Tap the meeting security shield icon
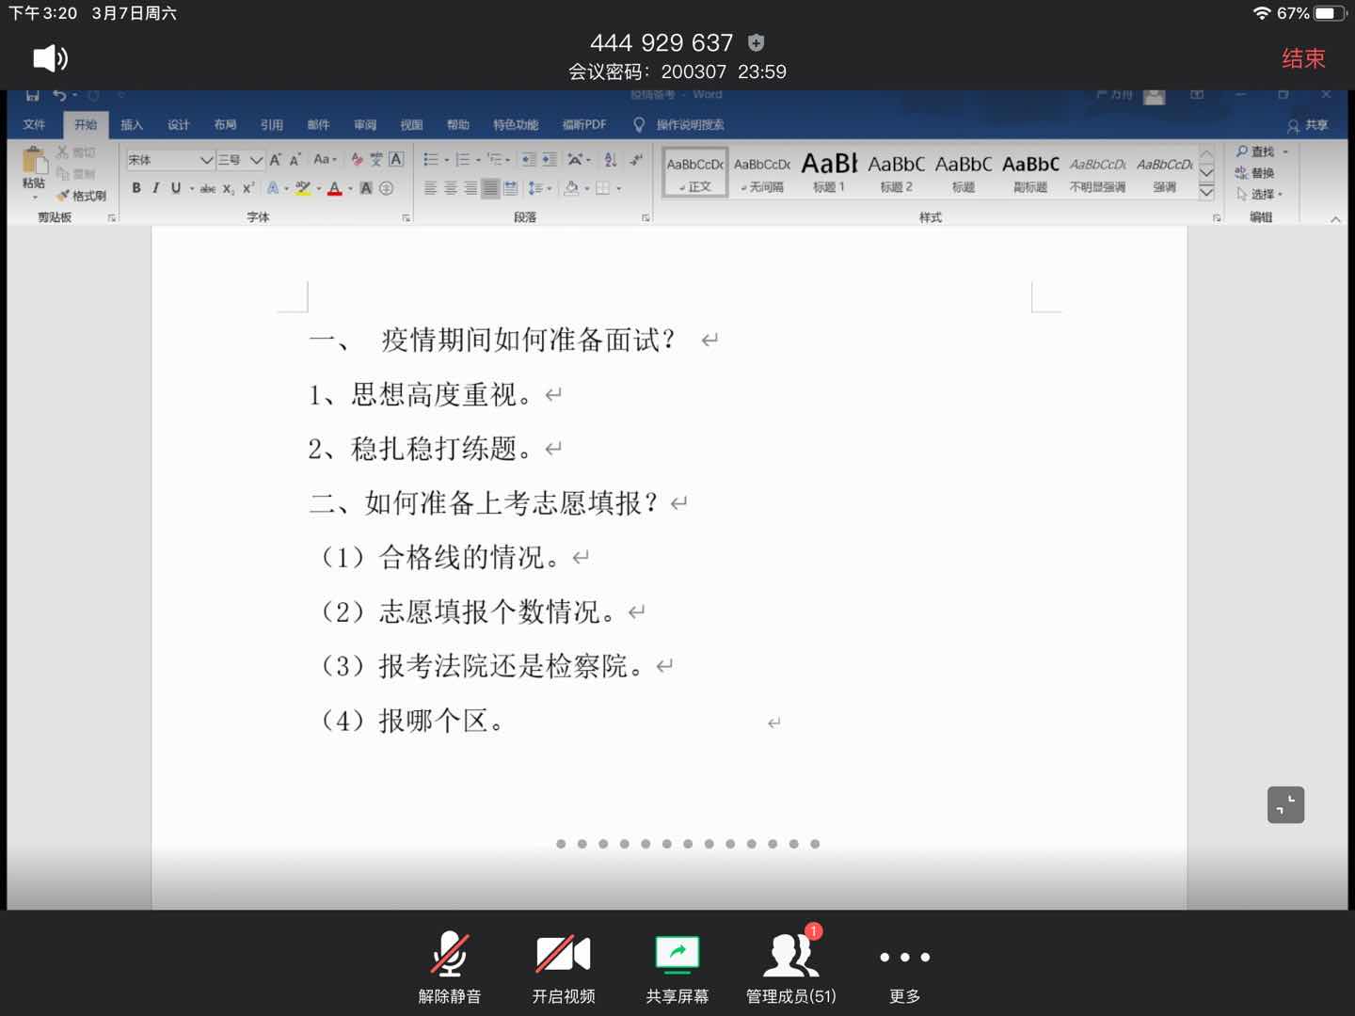Screen dimensions: 1355x1016 pyautogui.click(x=757, y=42)
